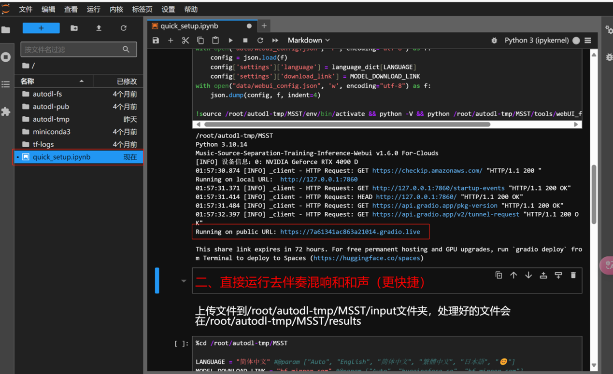Open the 设置 menu

tap(168, 9)
